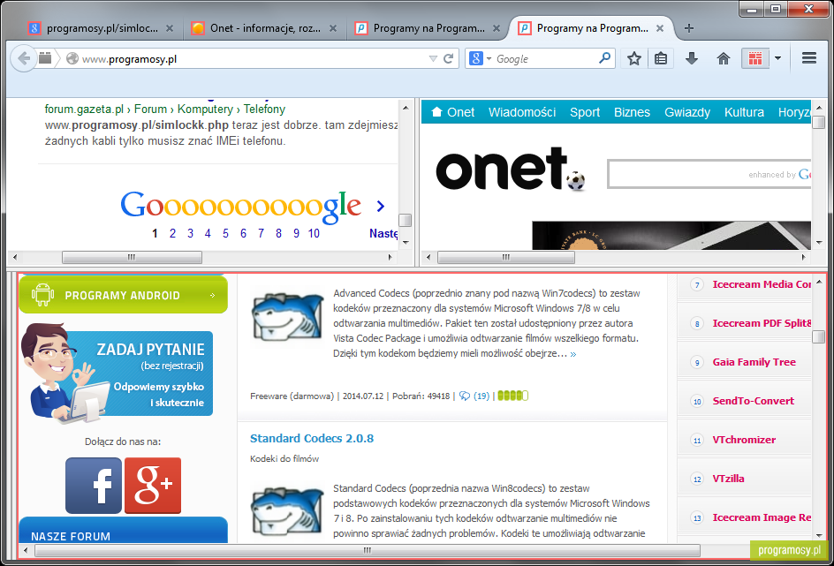Click the scroll-right arrow of Google pane
Viewport: 834px width, 566px height.
390,257
